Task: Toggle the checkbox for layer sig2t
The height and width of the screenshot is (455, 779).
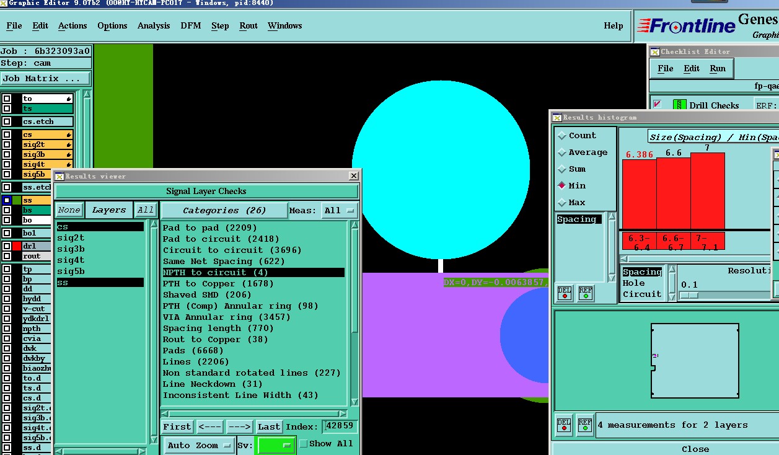Action: point(7,144)
